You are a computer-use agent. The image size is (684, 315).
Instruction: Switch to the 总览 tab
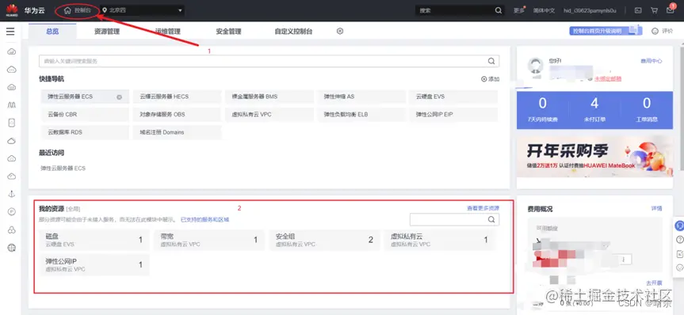pos(52,32)
